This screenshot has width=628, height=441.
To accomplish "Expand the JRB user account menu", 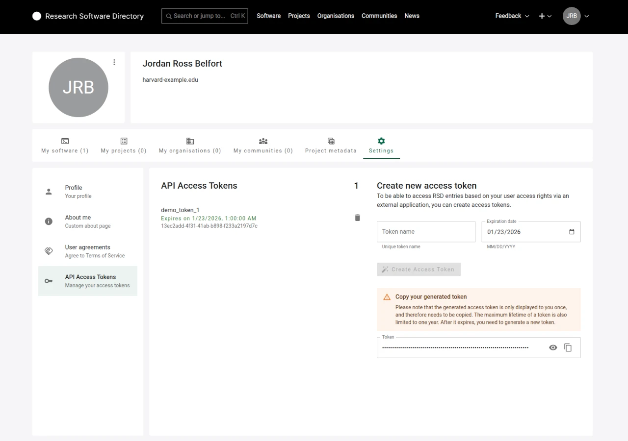I will click(x=576, y=16).
